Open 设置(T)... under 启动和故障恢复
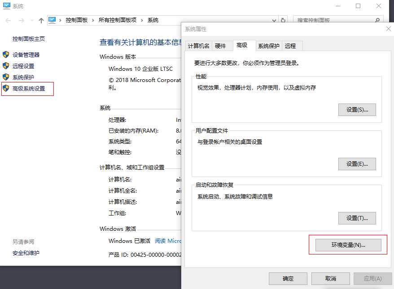This screenshot has width=394, height=289. click(357, 218)
